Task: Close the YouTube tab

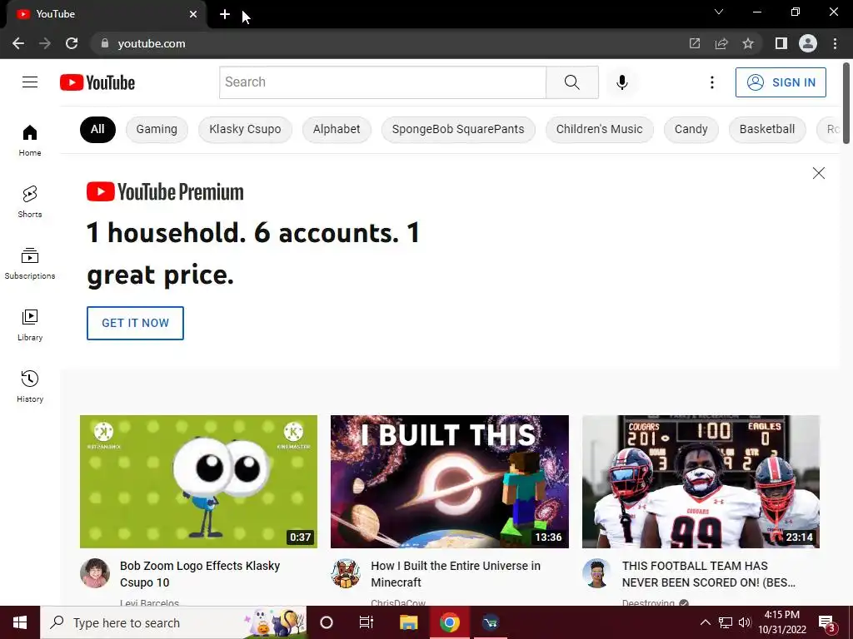Action: (x=193, y=14)
